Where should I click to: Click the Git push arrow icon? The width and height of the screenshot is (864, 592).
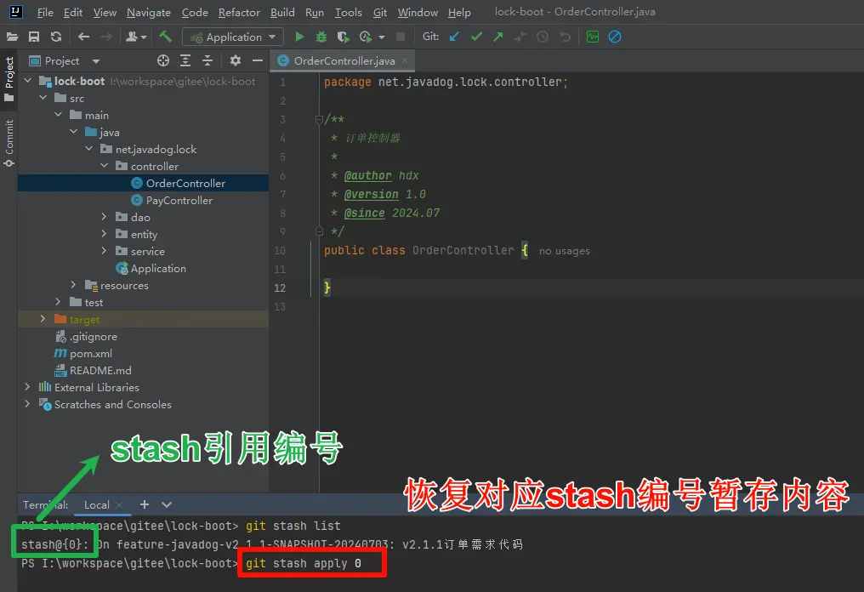498,37
